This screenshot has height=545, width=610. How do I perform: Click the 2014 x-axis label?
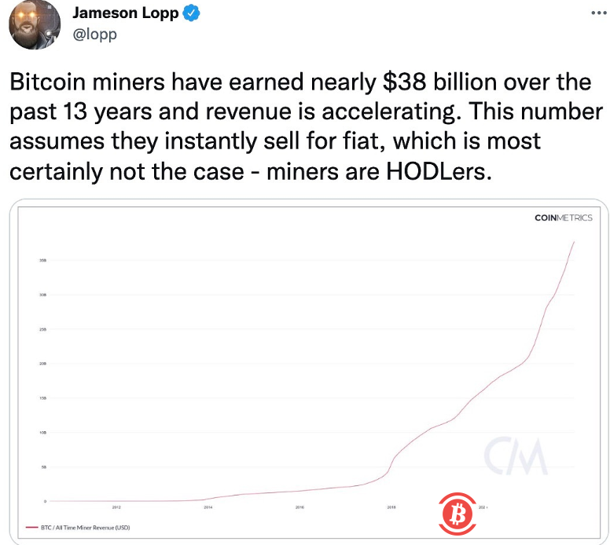(208, 507)
